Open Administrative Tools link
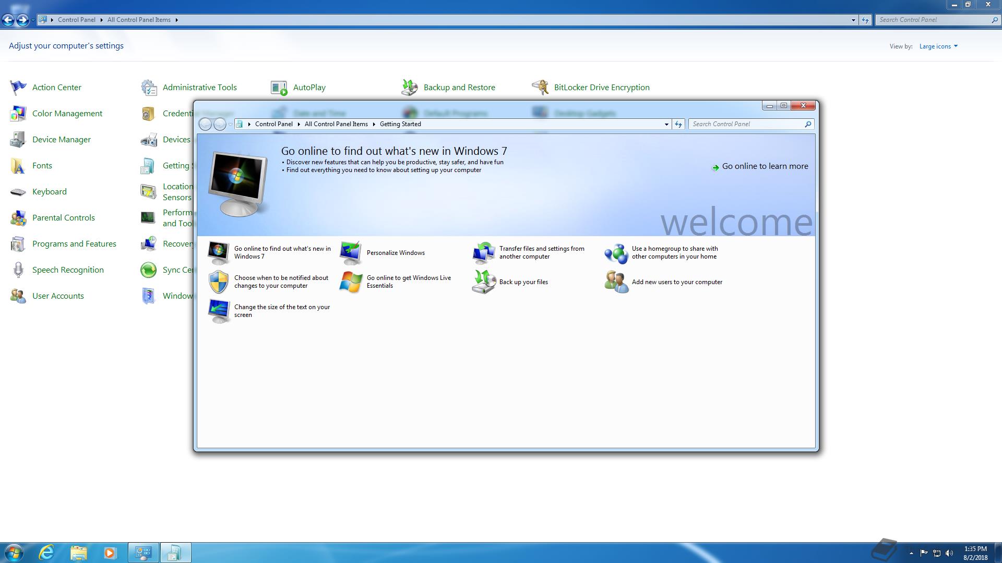Viewport: 1002px width, 563px height. click(200, 88)
